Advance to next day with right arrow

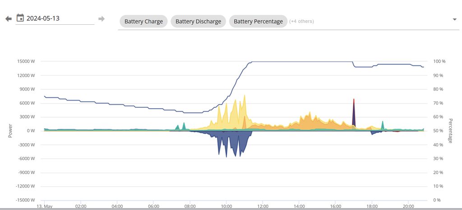coord(102,18)
